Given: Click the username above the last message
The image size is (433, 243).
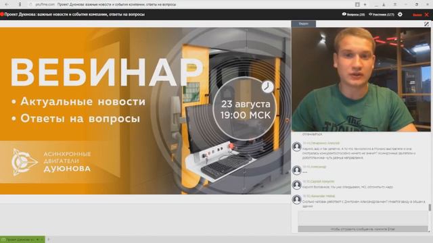Looking at the screenshot, I should click(x=323, y=196).
